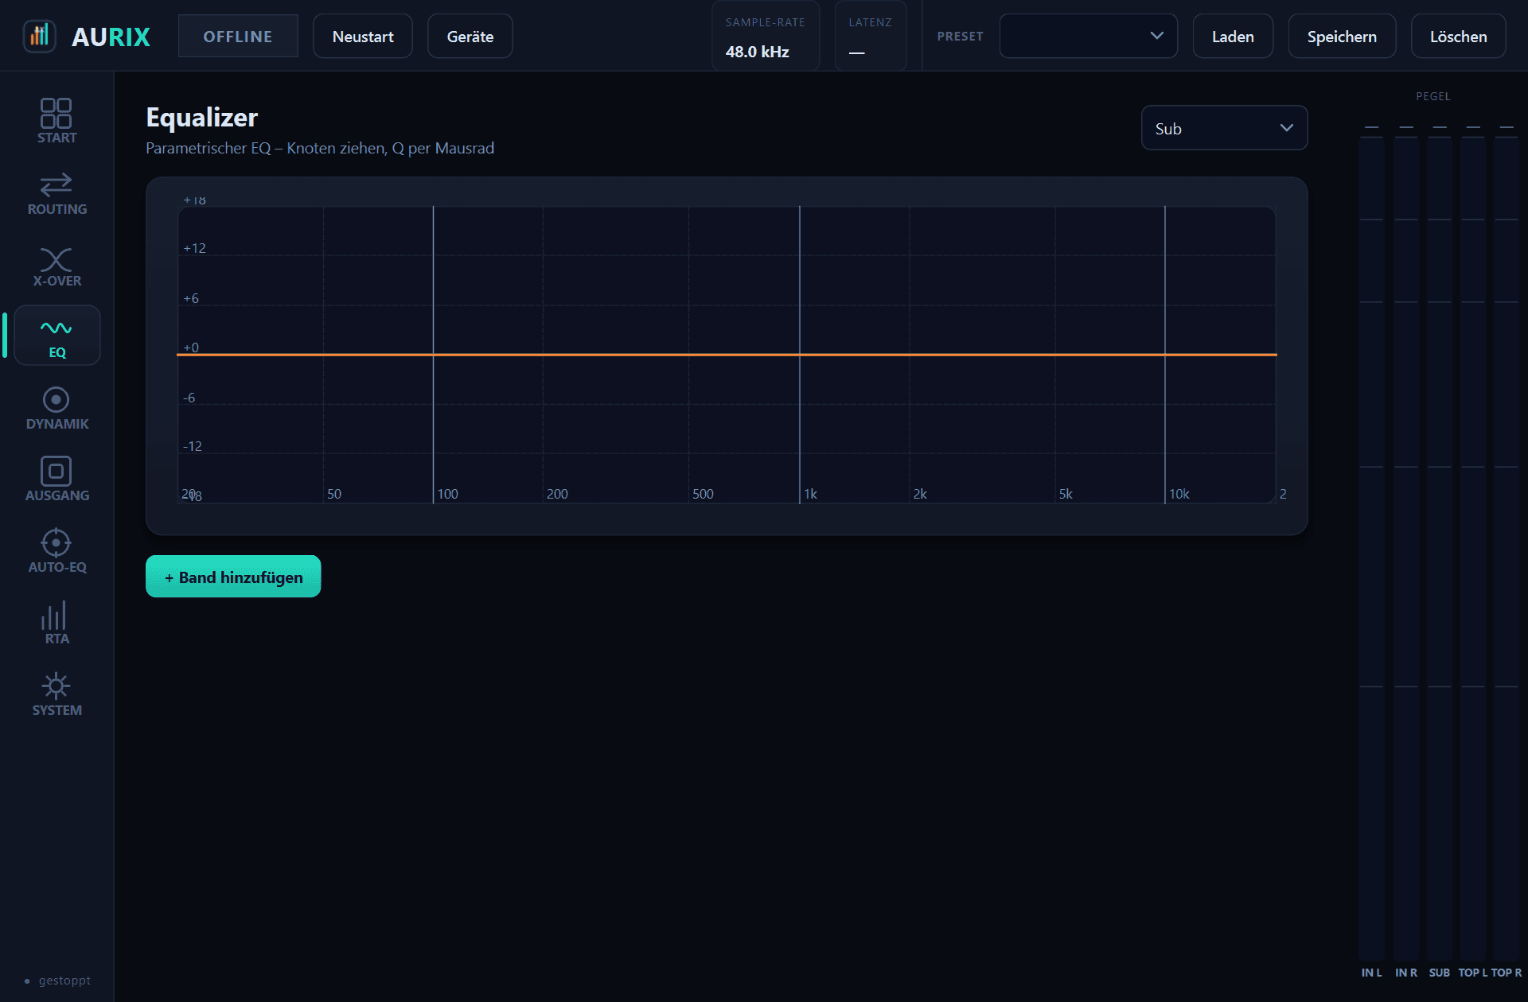Go to the X-OVER crossover icon
This screenshot has width=1528, height=1002.
[57, 259]
